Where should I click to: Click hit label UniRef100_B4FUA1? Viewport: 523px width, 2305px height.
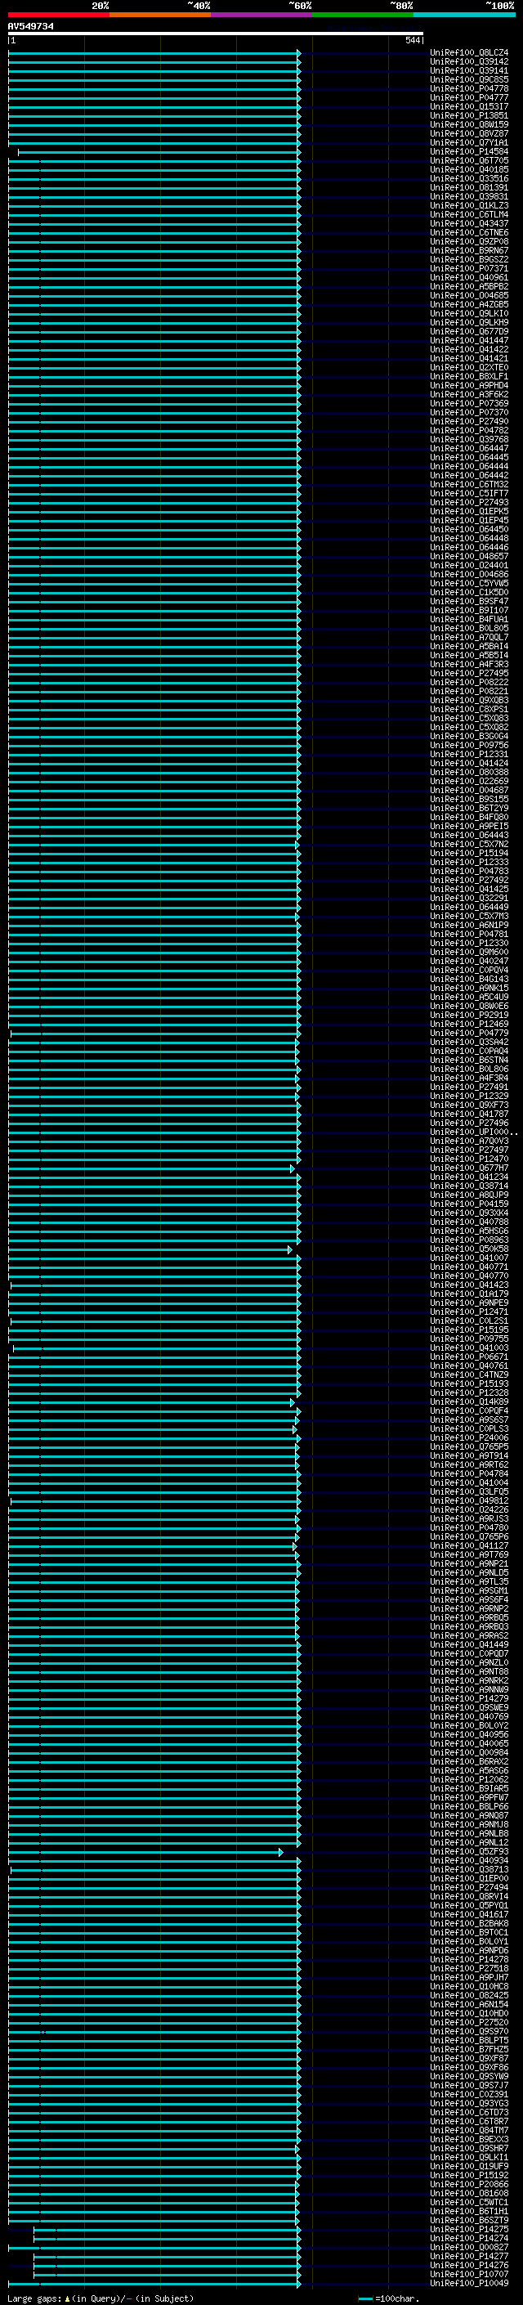pyautogui.click(x=469, y=619)
